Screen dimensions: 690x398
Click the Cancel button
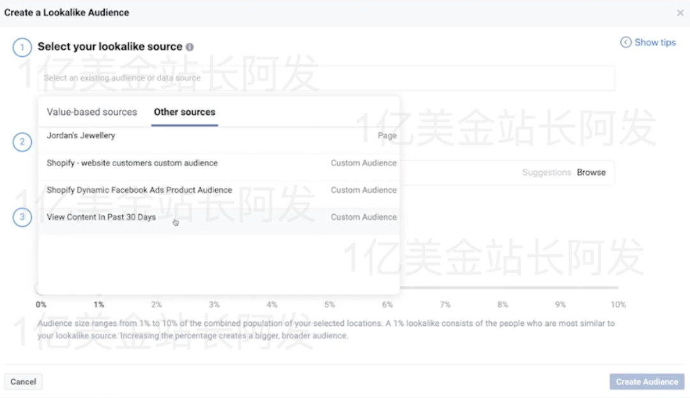23,381
